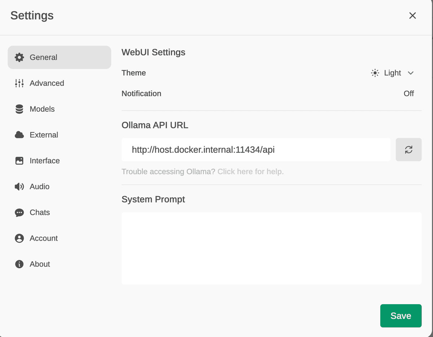Viewport: 433px width, 337px height.
Task: Click the Advanced sliders icon
Action: 19,83
